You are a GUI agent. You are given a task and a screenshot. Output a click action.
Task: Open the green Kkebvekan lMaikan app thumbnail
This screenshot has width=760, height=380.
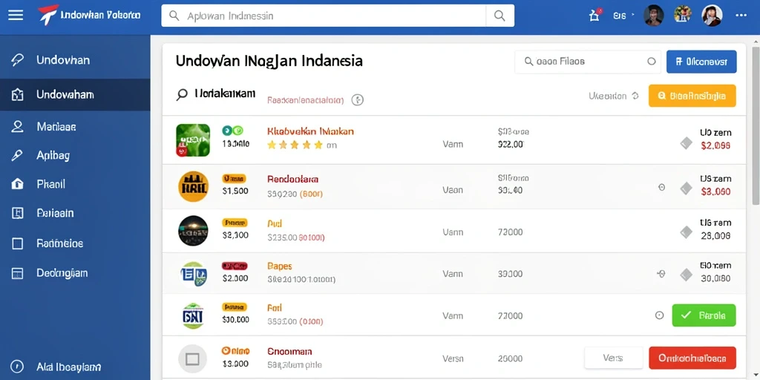point(193,140)
